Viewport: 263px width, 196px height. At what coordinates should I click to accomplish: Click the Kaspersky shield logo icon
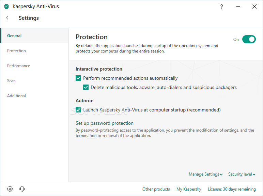click(6, 6)
